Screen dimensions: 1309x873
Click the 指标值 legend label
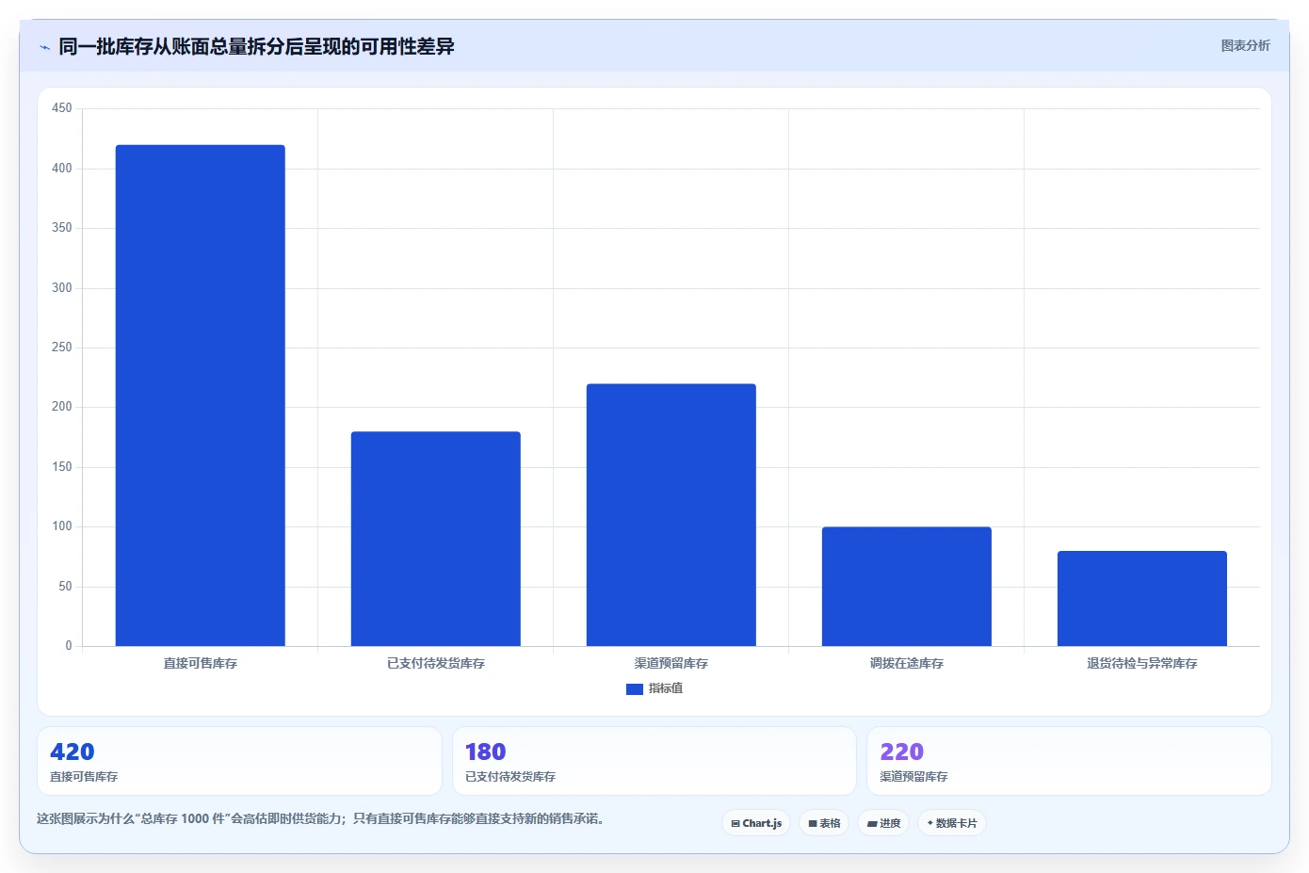666,688
